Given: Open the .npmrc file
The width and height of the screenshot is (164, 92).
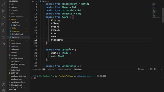Looking at the screenshot, I should [x=14, y=52].
